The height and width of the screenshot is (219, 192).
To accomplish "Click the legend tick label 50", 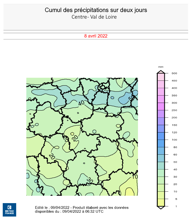I will coord(175,162).
